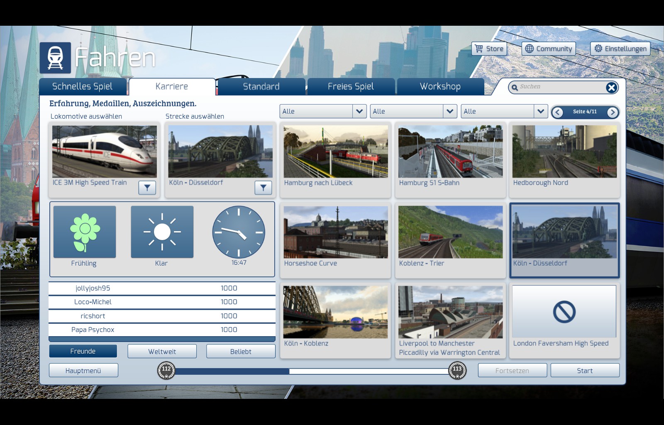Choose the Horseshoe Curve route
The width and height of the screenshot is (664, 425).
coord(336,240)
